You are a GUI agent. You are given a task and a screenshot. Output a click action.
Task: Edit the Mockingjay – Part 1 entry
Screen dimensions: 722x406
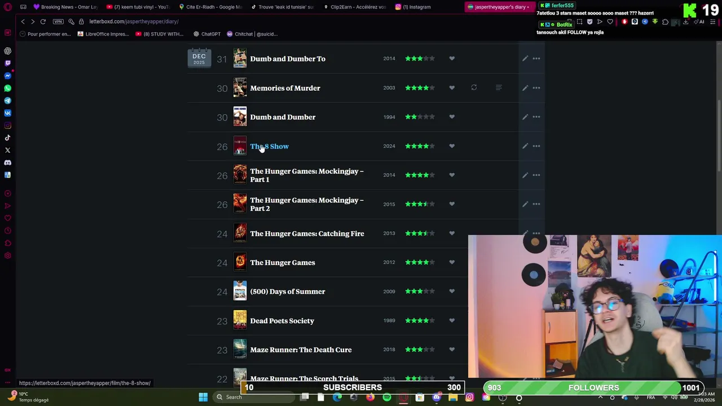point(525,175)
